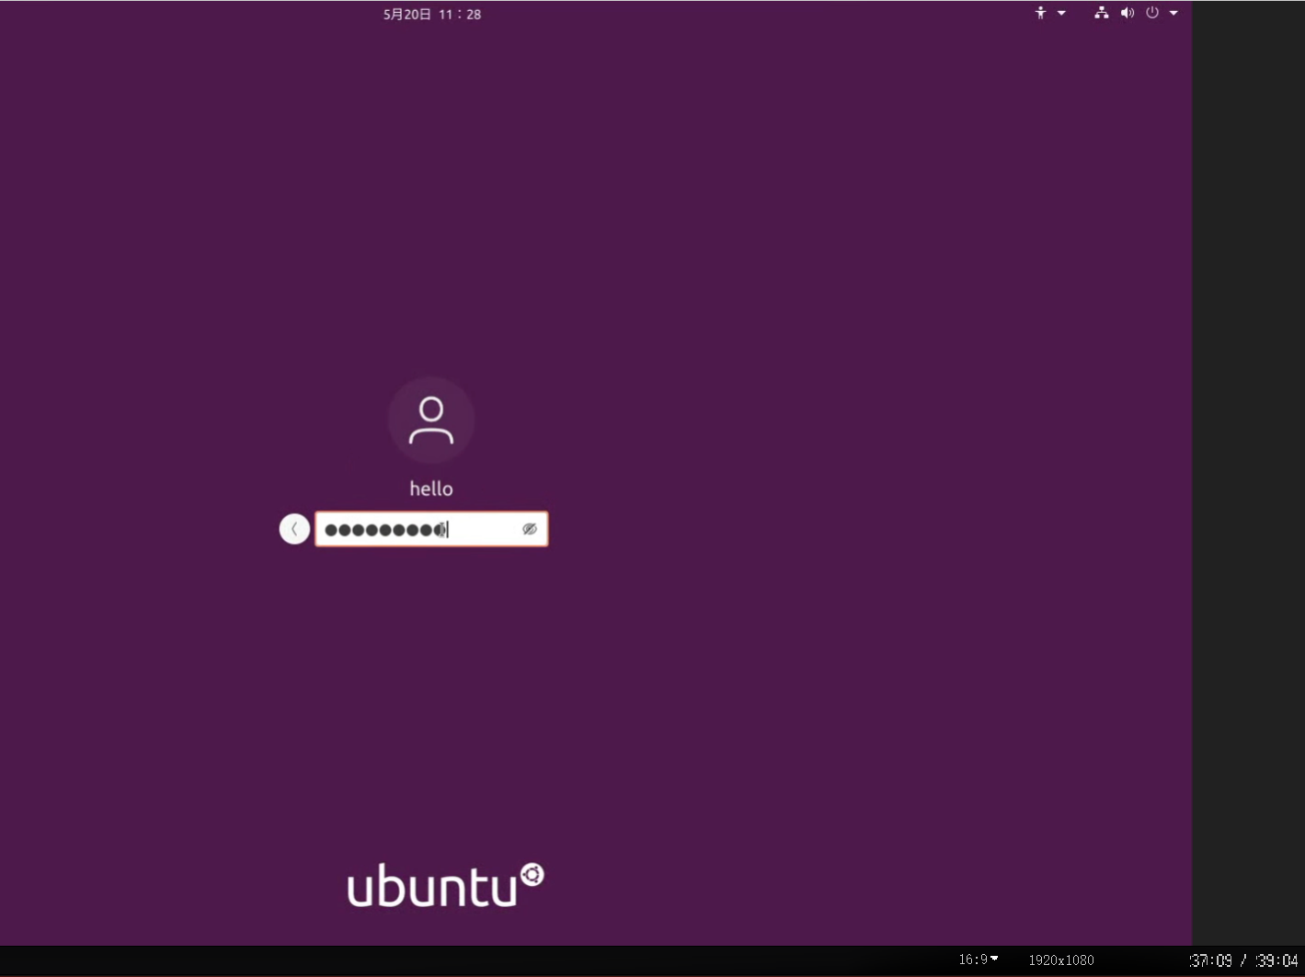Click the hello user avatar
The width and height of the screenshot is (1305, 977).
tap(431, 420)
